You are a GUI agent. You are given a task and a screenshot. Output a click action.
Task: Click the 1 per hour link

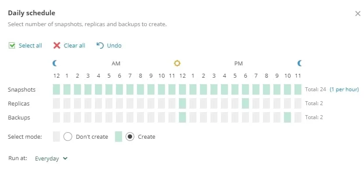344,89
